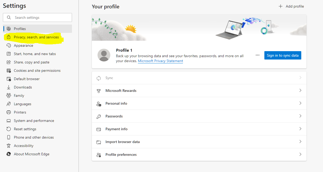The width and height of the screenshot is (323, 172).
Task: Expand the Import browser data chevron
Action: click(300, 142)
